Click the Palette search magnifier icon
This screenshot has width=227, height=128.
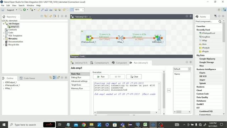pos(220,21)
